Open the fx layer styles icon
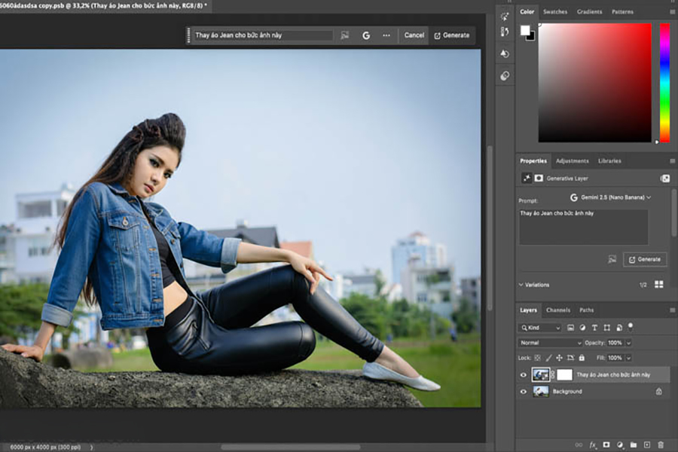Image resolution: width=678 pixels, height=452 pixels. 593,445
